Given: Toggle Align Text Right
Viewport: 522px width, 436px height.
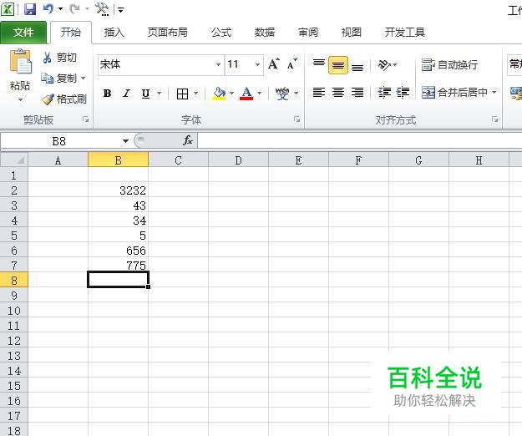Looking at the screenshot, I should tap(357, 92).
